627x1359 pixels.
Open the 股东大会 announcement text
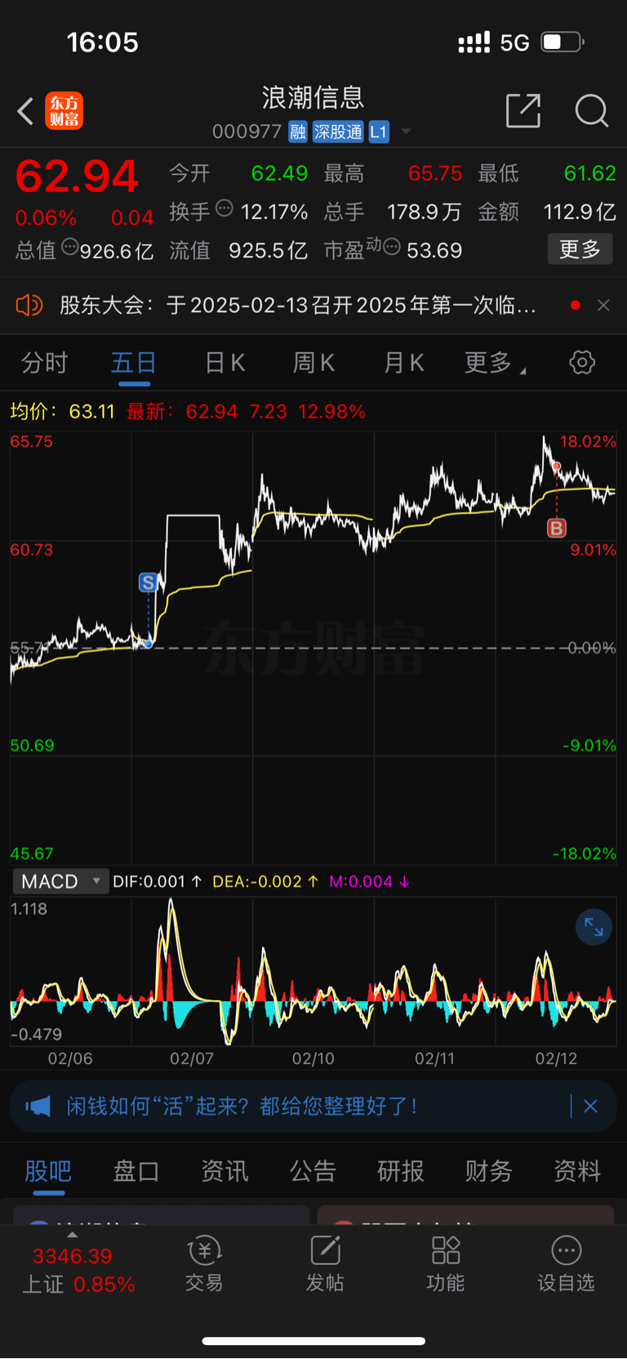[x=298, y=306]
